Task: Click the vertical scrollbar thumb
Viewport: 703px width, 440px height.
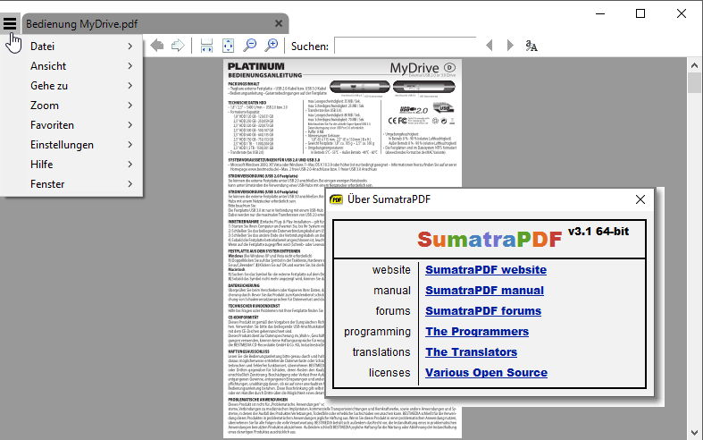Action: [x=694, y=82]
